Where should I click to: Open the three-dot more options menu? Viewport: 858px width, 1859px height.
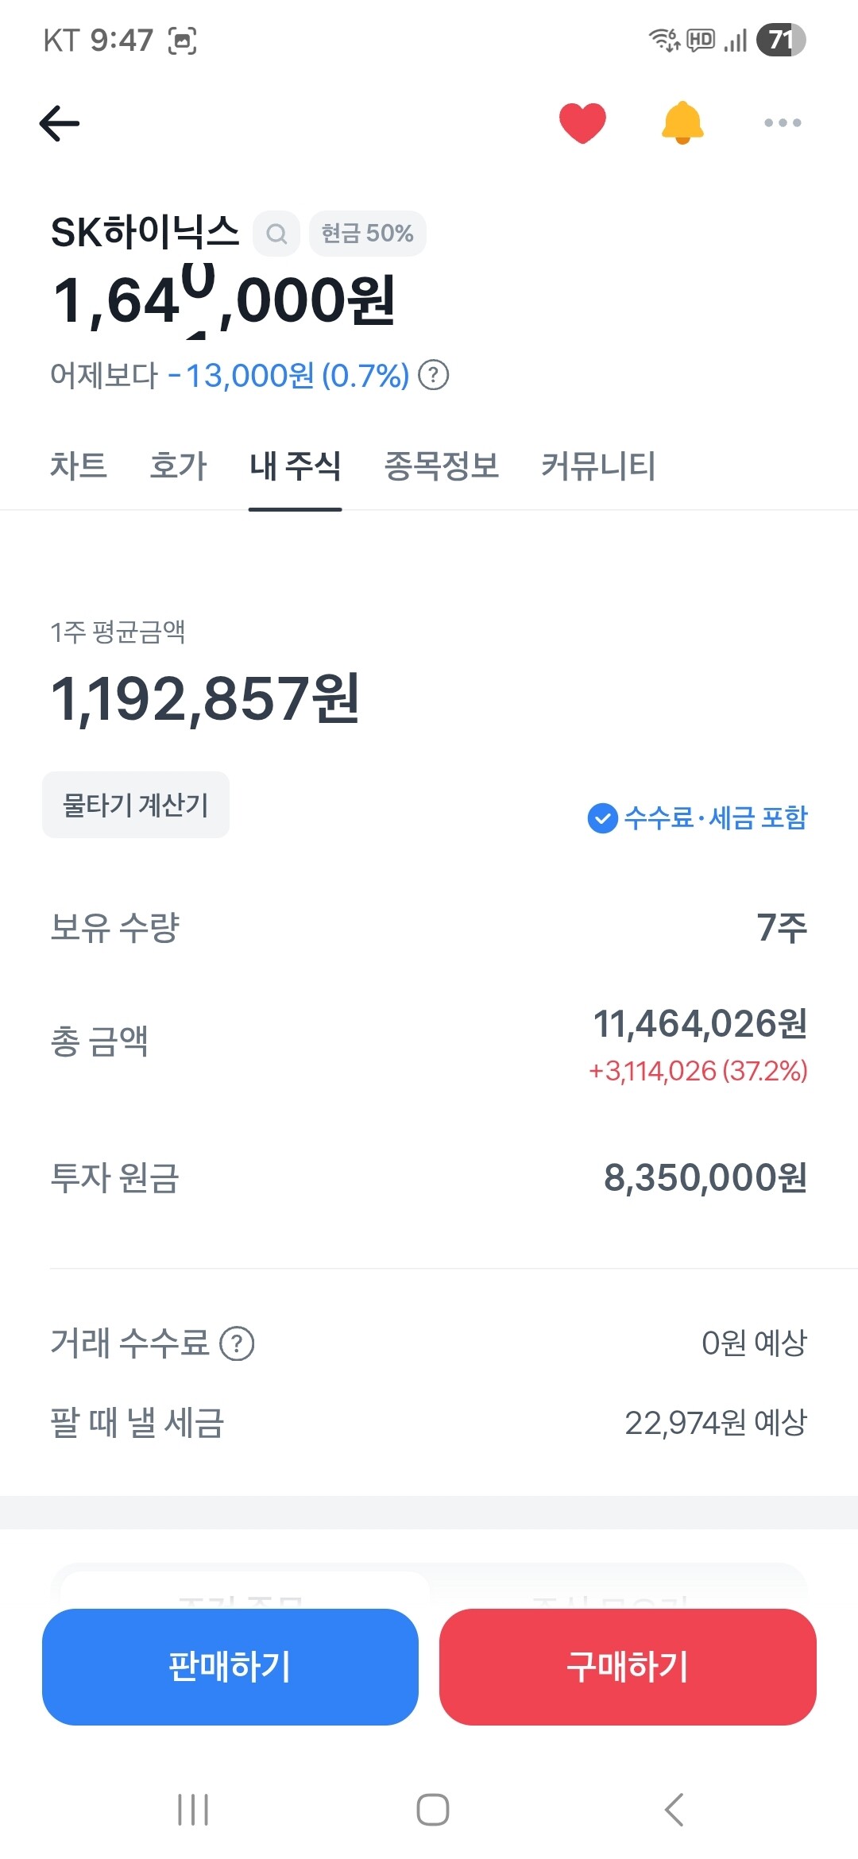coord(783,122)
